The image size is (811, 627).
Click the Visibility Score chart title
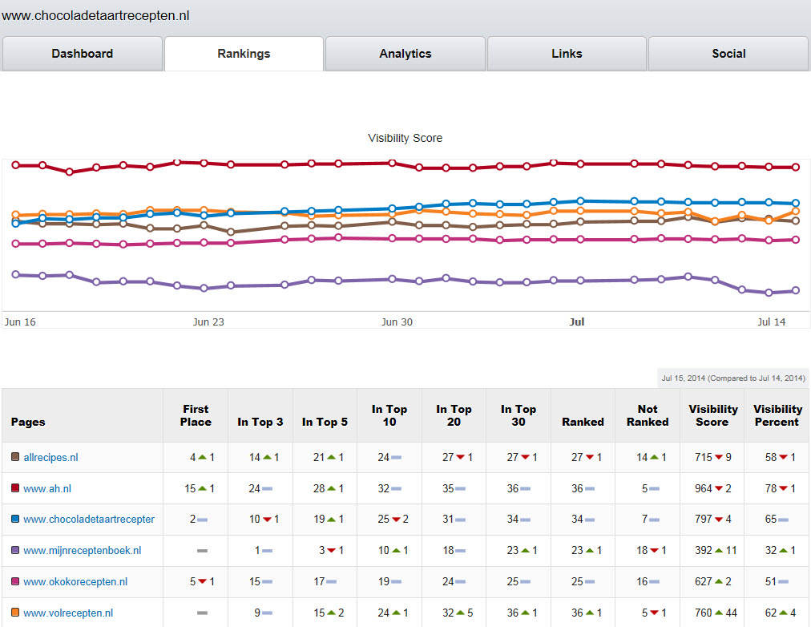[405, 138]
